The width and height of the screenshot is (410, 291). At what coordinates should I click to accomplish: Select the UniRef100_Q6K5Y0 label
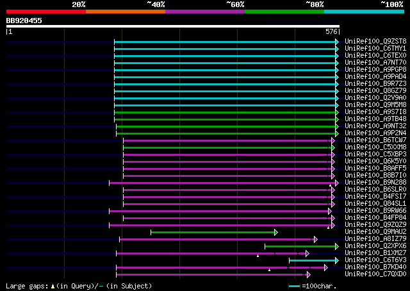pyautogui.click(x=375, y=162)
